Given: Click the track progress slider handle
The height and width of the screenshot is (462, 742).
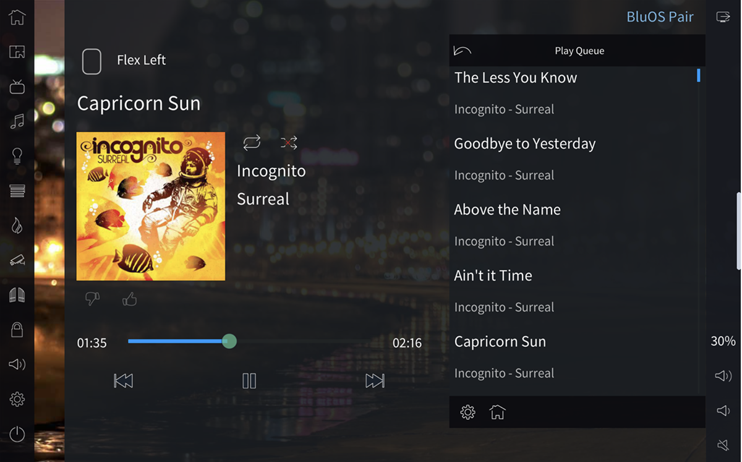Looking at the screenshot, I should [x=229, y=341].
